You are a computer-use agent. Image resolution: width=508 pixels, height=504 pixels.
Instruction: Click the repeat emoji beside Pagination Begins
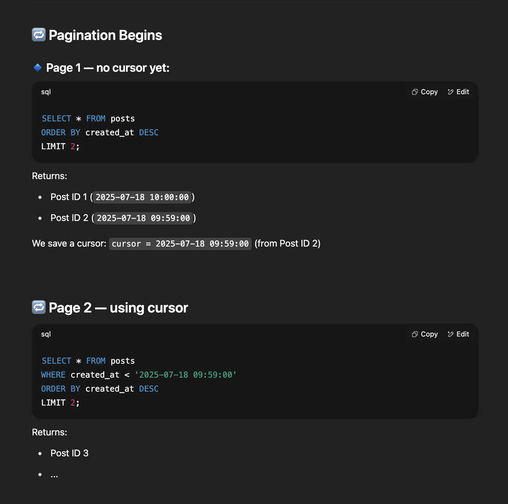[39, 35]
